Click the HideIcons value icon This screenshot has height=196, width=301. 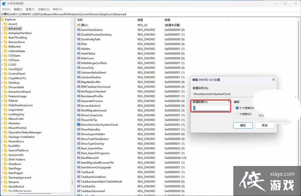point(79,58)
